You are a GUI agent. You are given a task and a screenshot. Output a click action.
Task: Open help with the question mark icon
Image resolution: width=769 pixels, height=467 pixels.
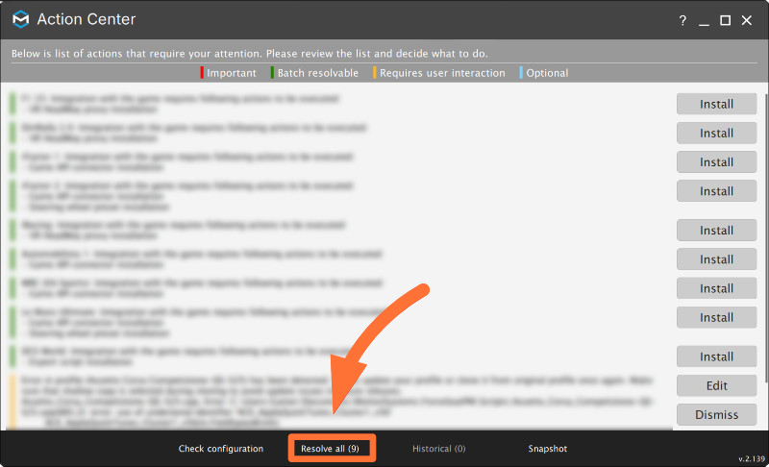tap(682, 20)
